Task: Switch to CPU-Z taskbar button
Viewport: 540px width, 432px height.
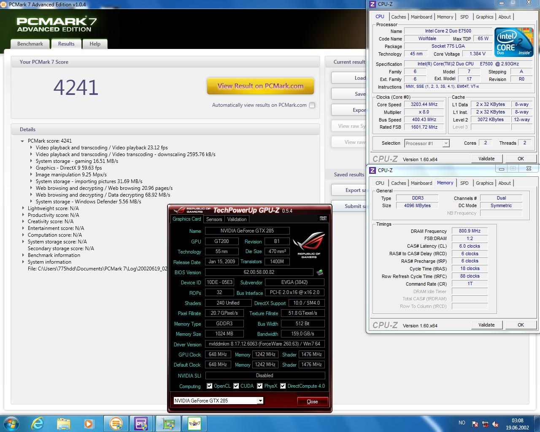Action: tap(141, 423)
